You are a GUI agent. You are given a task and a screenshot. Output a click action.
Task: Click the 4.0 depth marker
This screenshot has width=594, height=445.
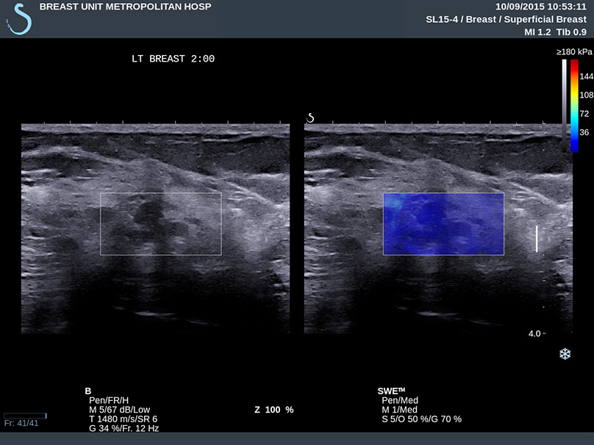(534, 333)
